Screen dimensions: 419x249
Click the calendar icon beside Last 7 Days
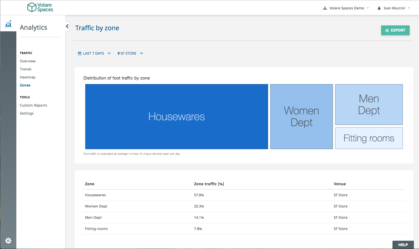[80, 54]
